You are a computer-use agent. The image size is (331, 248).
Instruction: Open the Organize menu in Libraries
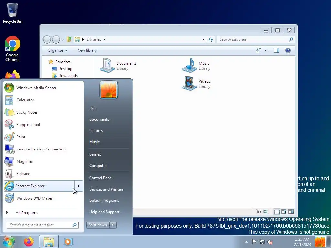[58, 50]
